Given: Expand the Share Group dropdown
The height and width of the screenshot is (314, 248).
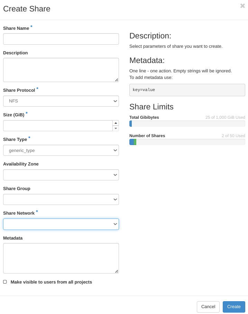Looking at the screenshot, I should click(61, 199).
